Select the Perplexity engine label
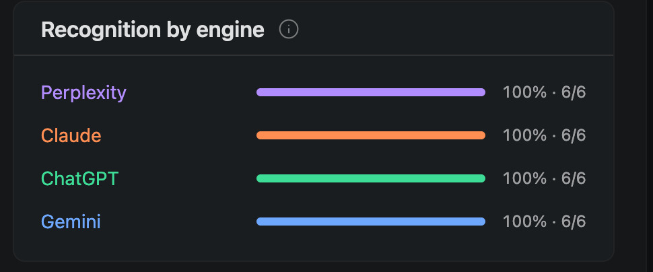This screenshot has width=653, height=272. click(83, 93)
